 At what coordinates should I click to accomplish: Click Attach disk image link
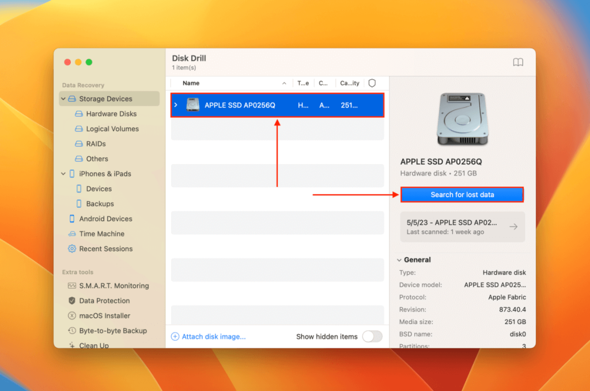pos(209,336)
